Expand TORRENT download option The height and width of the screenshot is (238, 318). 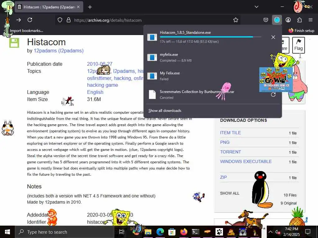230,152
